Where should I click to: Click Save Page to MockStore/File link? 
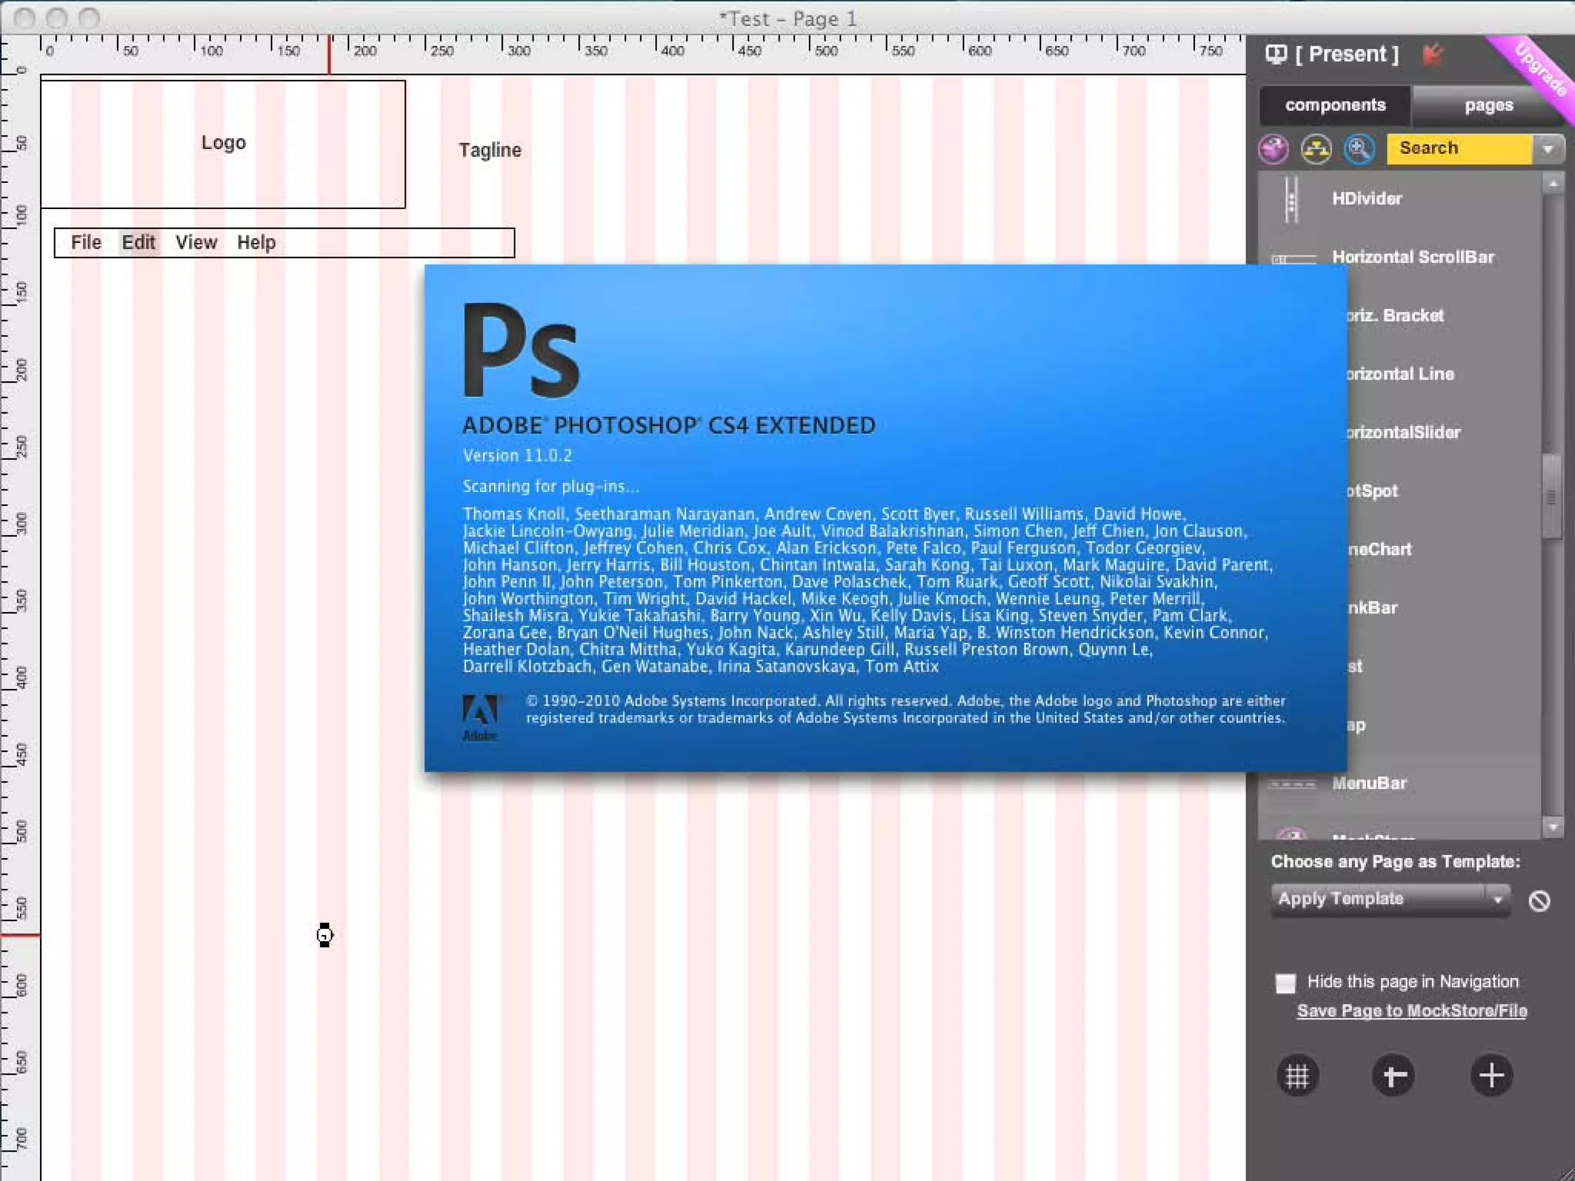coord(1412,1011)
